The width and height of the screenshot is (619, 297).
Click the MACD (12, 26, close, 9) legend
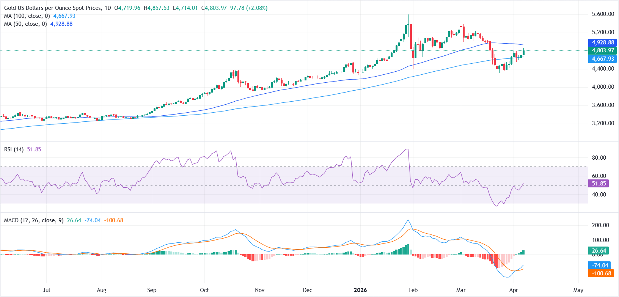pos(34,220)
